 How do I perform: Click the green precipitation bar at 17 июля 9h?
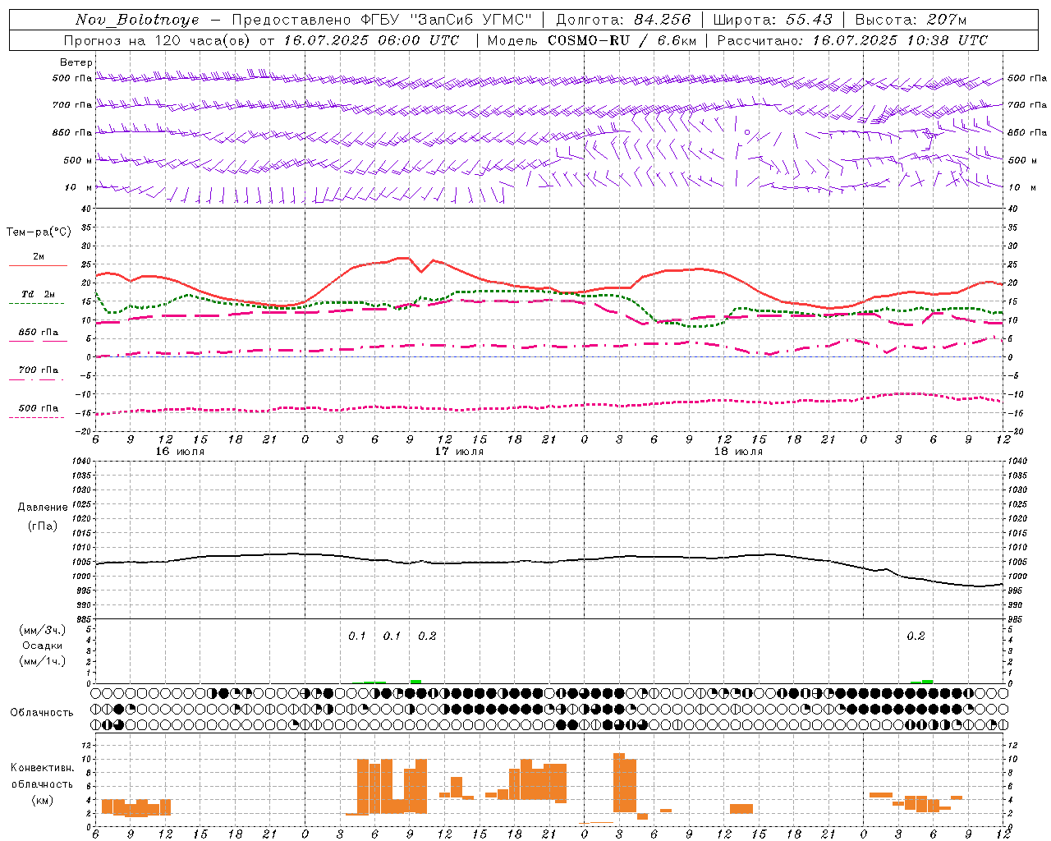coord(415,682)
